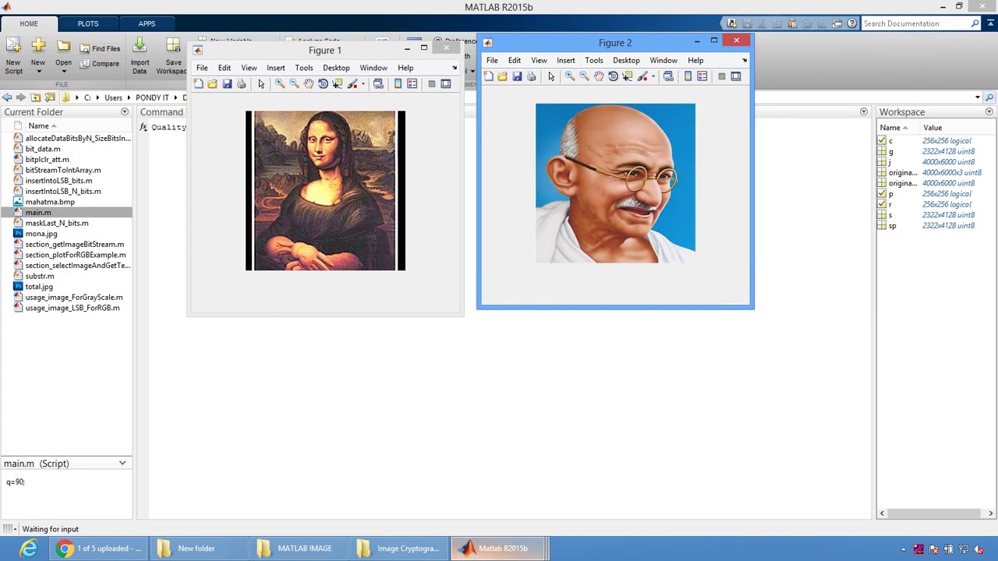This screenshot has width=998, height=561.
Task: Click the Help question mark icon
Action: (x=851, y=23)
